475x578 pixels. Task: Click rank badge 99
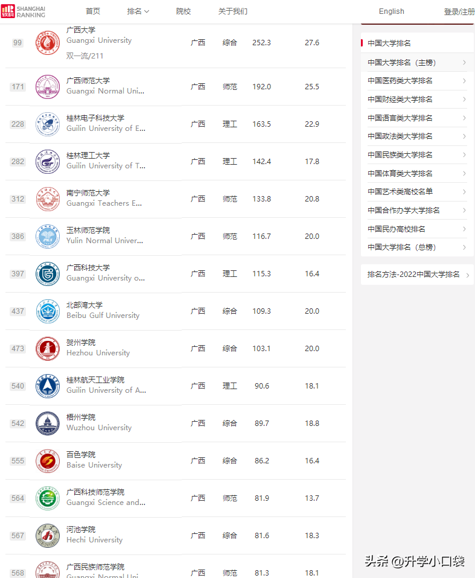18,43
